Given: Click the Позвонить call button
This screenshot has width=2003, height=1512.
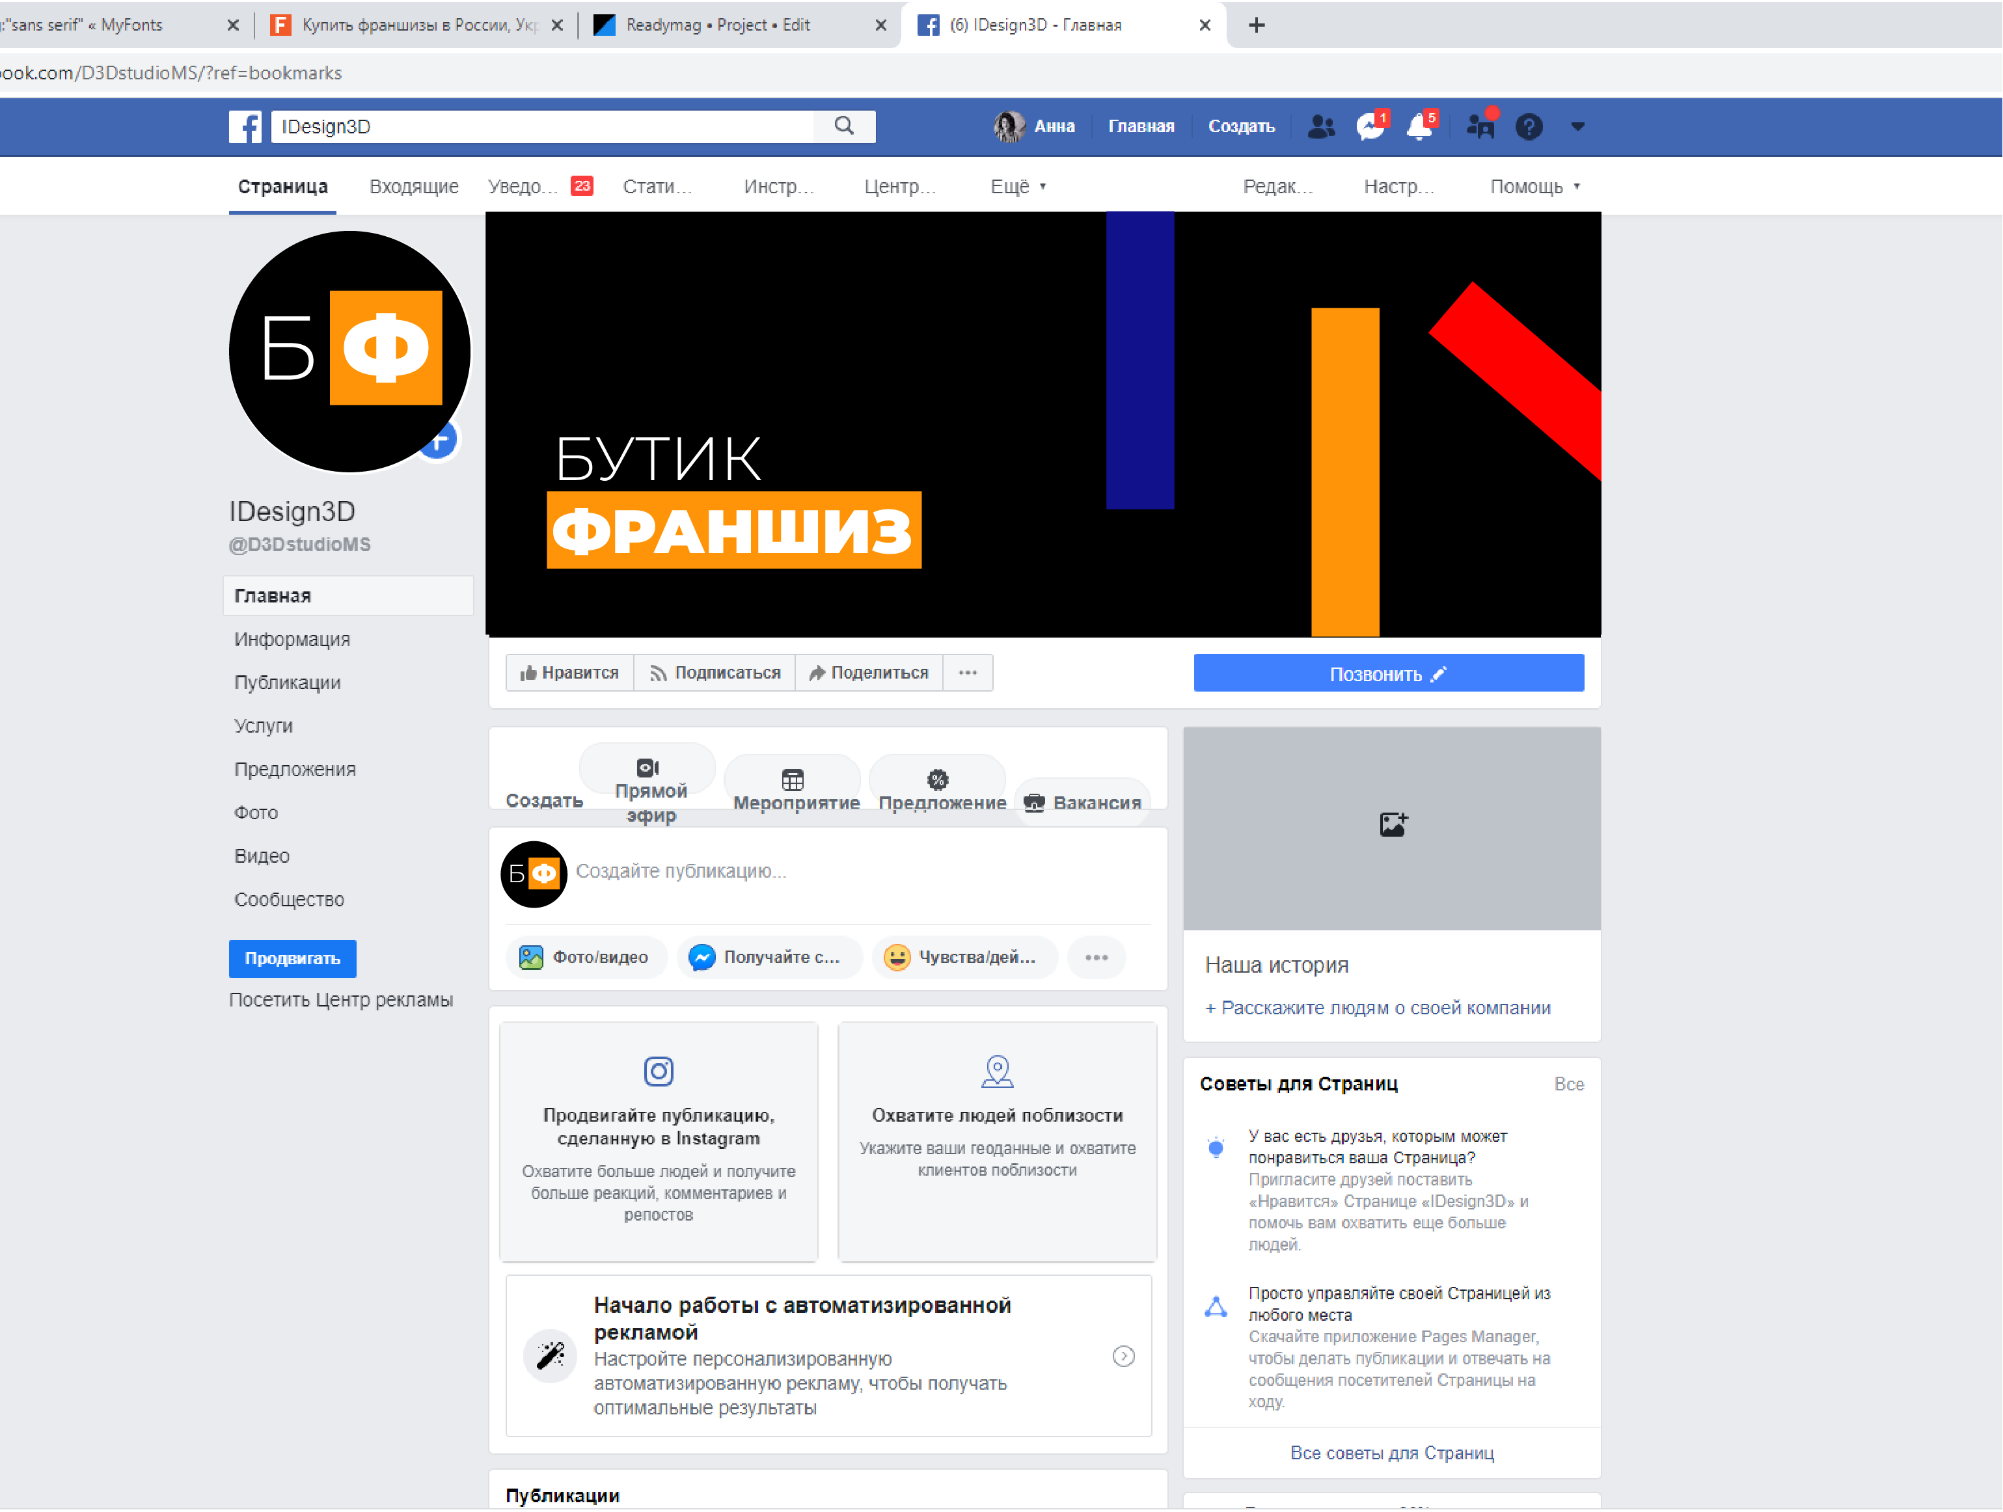Looking at the screenshot, I should (x=1387, y=673).
